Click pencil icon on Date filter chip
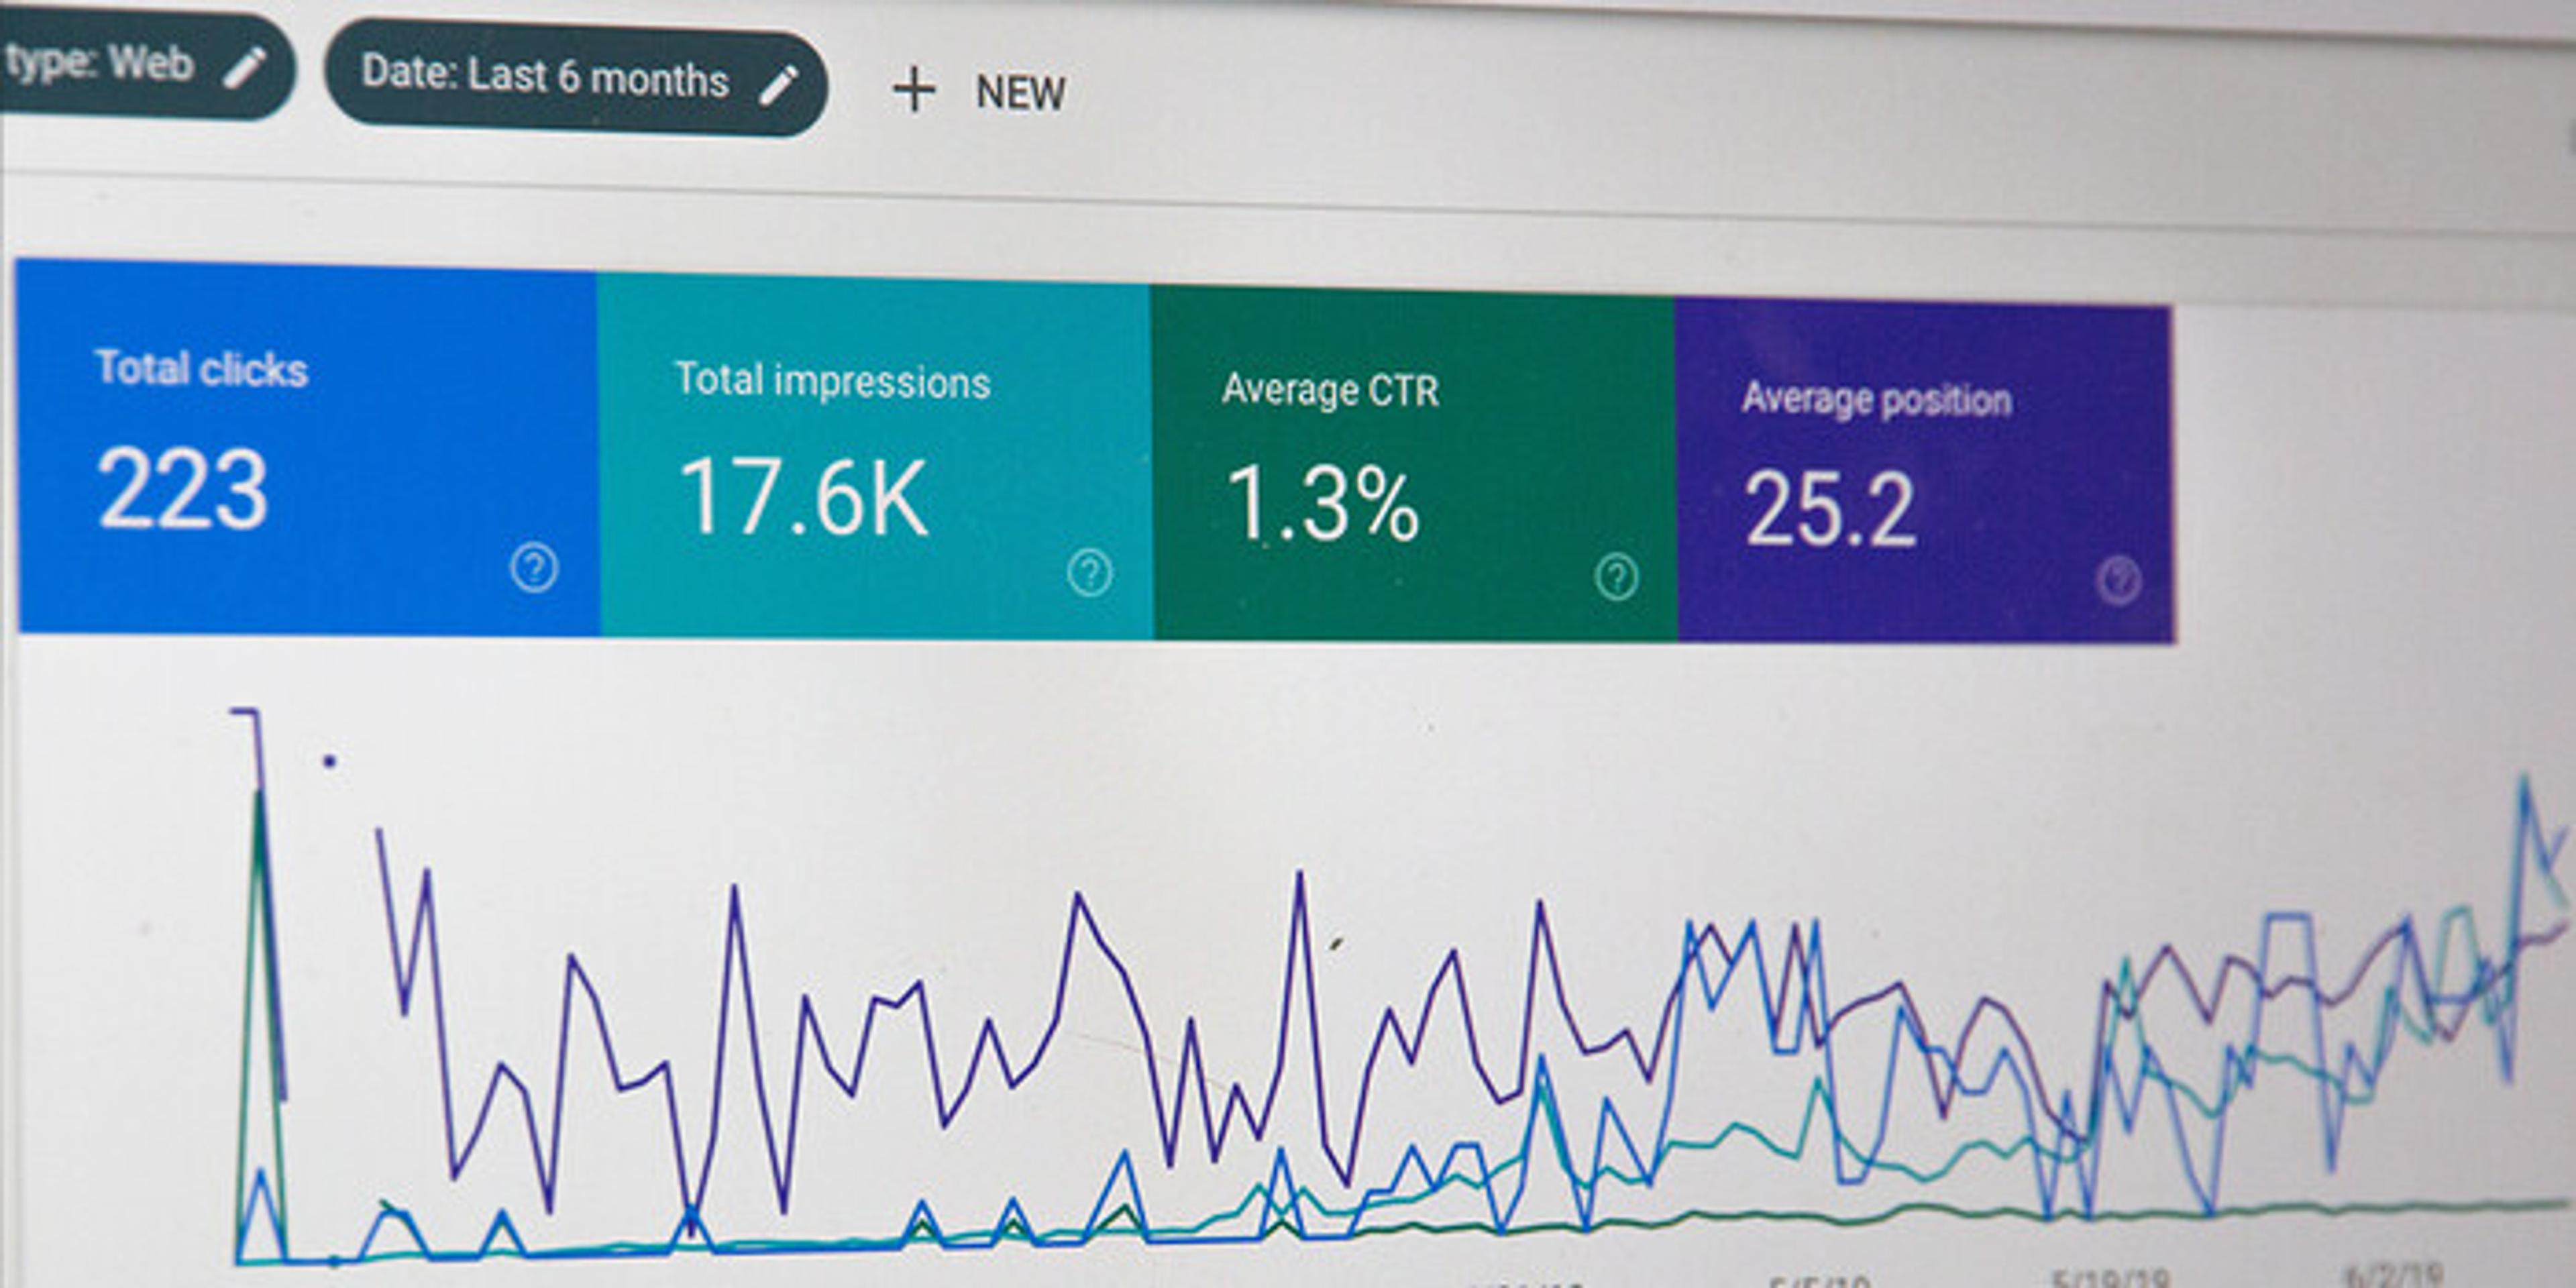2576x1288 pixels. [x=778, y=85]
